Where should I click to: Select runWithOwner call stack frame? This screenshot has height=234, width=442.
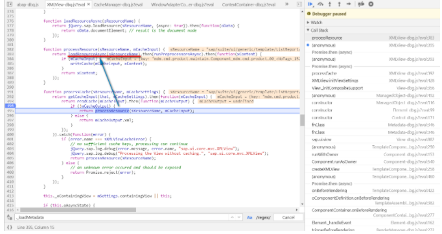coord(373,154)
